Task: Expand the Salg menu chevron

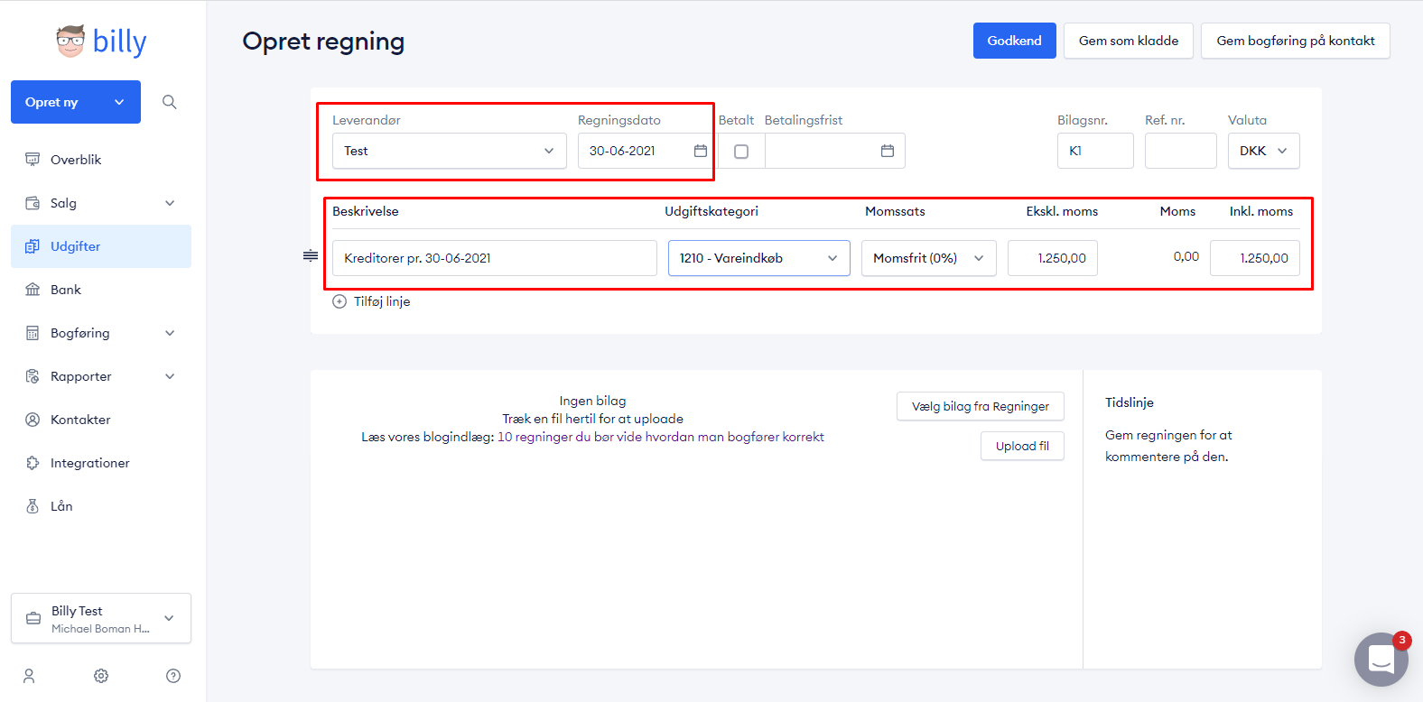Action: (170, 203)
